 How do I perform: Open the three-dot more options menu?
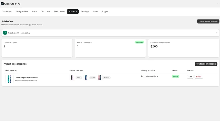pos(218,4)
